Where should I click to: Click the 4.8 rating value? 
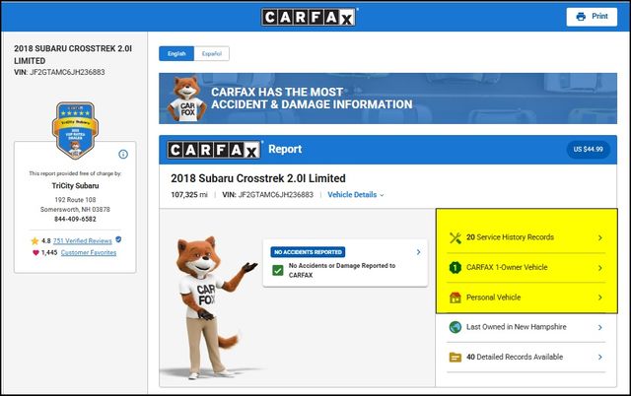coord(46,240)
